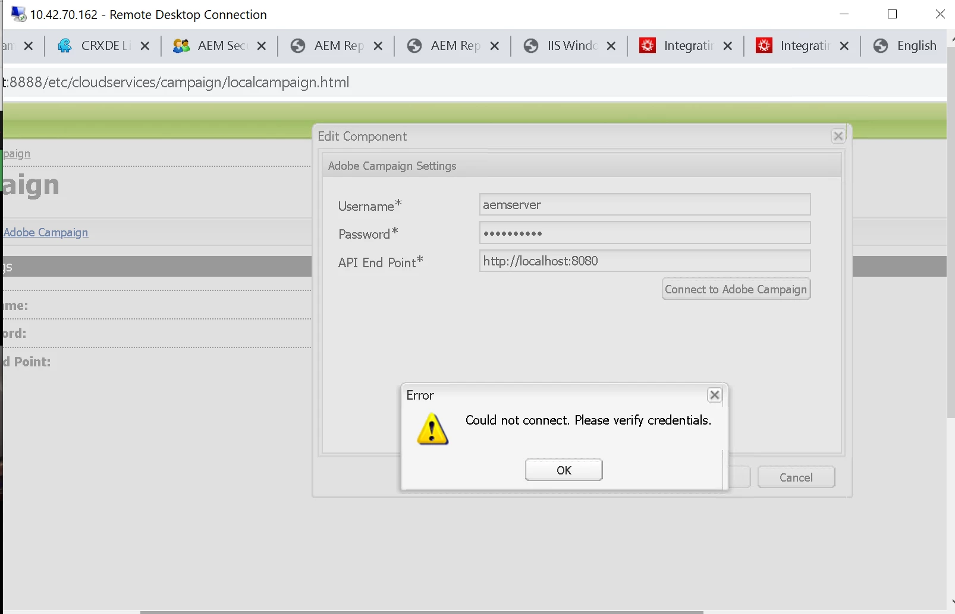Open the Adobe Campaign link
The width and height of the screenshot is (955, 614).
46,232
